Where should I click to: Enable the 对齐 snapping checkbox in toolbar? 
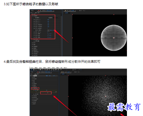click(73, 70)
